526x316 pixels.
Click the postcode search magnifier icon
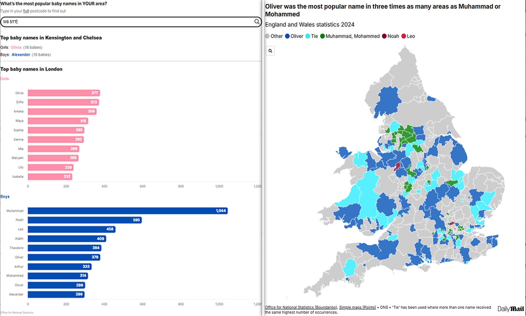point(257,22)
